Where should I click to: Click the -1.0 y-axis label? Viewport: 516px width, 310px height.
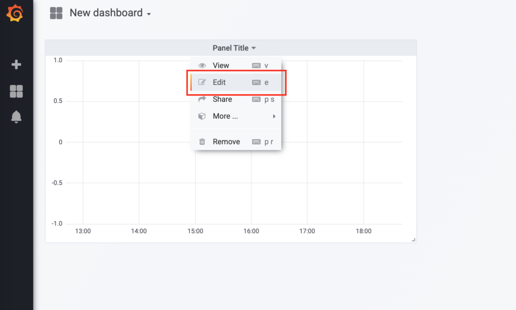point(57,223)
